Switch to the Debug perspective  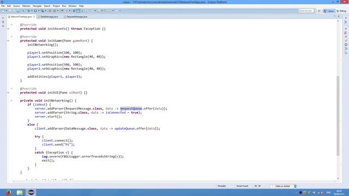[x=341, y=11]
